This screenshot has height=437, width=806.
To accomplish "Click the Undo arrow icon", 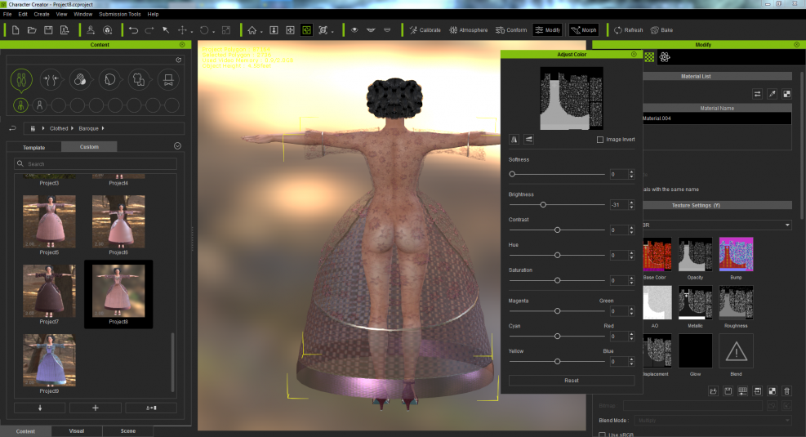I will pyautogui.click(x=132, y=30).
